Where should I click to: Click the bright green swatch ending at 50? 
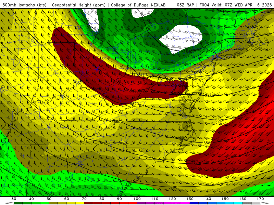(45, 203)
